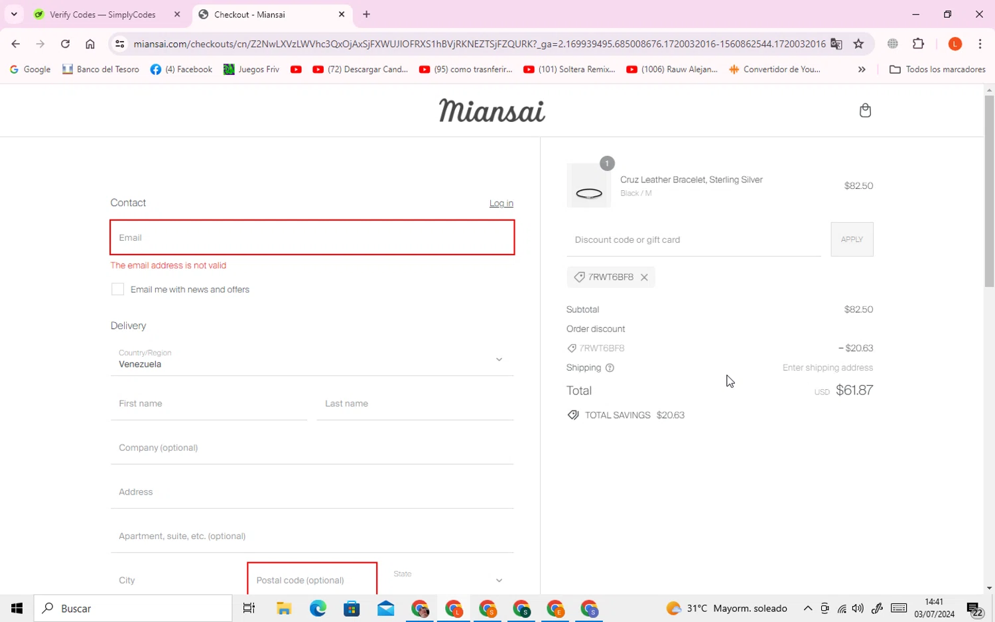Open the Google Translate icon in address bar
The height and width of the screenshot is (622, 995).
pyautogui.click(x=836, y=44)
